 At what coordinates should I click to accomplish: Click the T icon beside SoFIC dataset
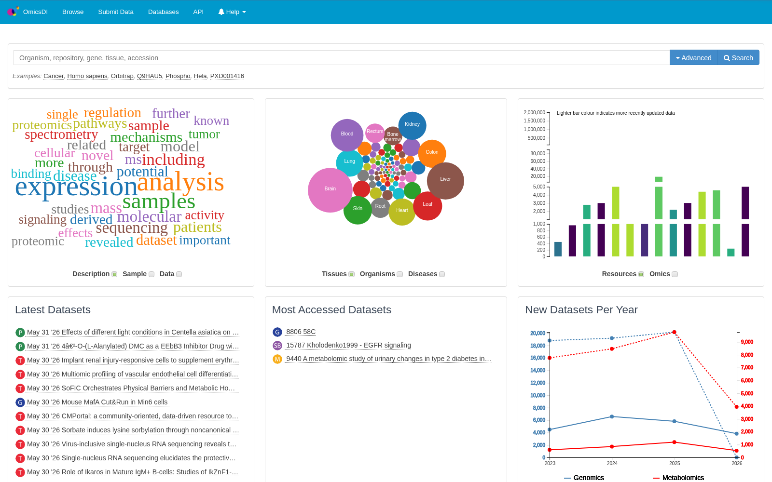[20, 388]
